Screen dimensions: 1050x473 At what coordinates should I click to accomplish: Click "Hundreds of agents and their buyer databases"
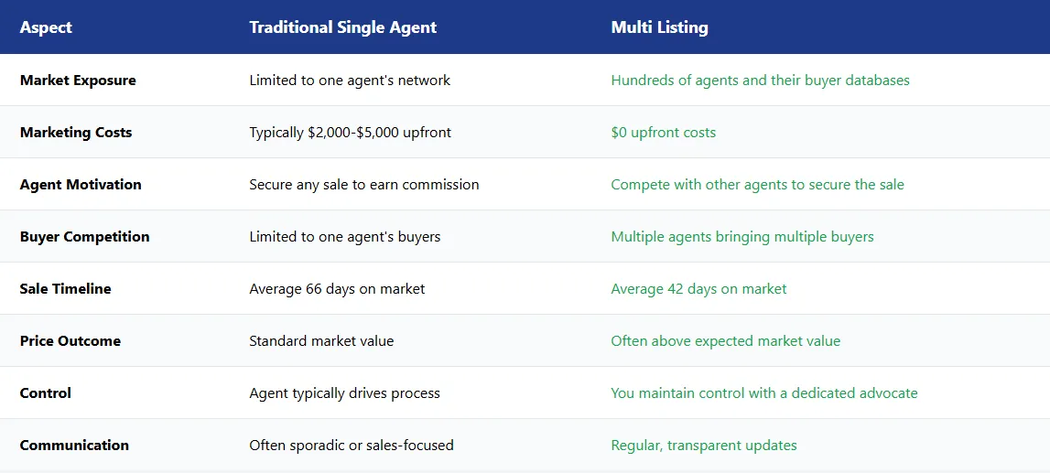(x=760, y=81)
